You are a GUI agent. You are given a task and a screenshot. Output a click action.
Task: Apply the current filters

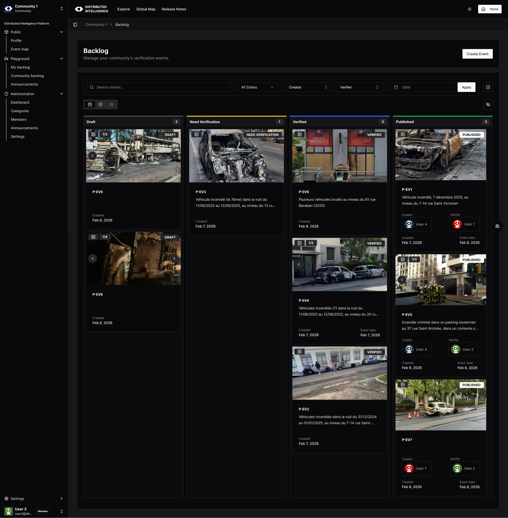point(466,87)
